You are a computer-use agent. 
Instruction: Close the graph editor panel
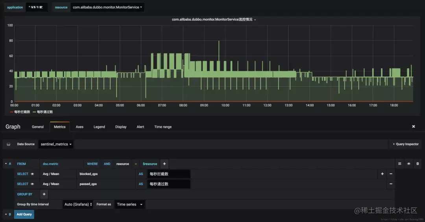click(413, 126)
